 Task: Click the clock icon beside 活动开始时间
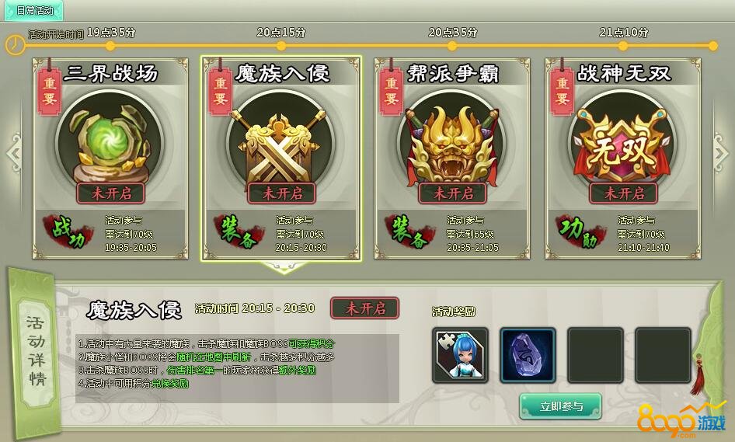[15, 45]
